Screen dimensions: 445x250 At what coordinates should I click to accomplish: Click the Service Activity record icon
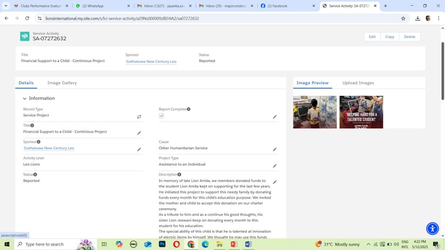[x=25, y=36]
